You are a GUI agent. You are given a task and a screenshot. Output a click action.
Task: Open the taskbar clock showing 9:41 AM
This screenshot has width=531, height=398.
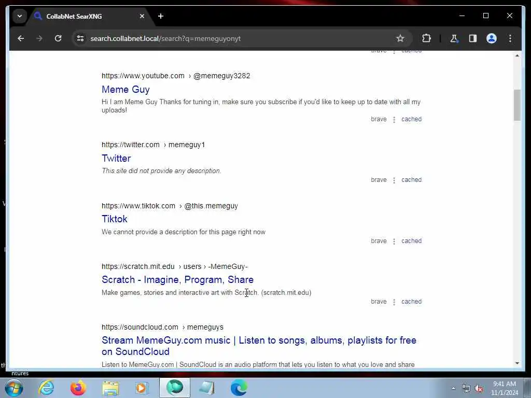(505, 388)
